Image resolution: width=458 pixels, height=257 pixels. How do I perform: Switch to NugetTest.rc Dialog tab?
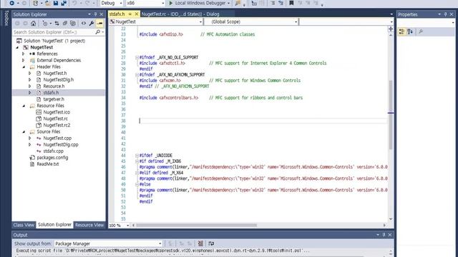point(180,14)
